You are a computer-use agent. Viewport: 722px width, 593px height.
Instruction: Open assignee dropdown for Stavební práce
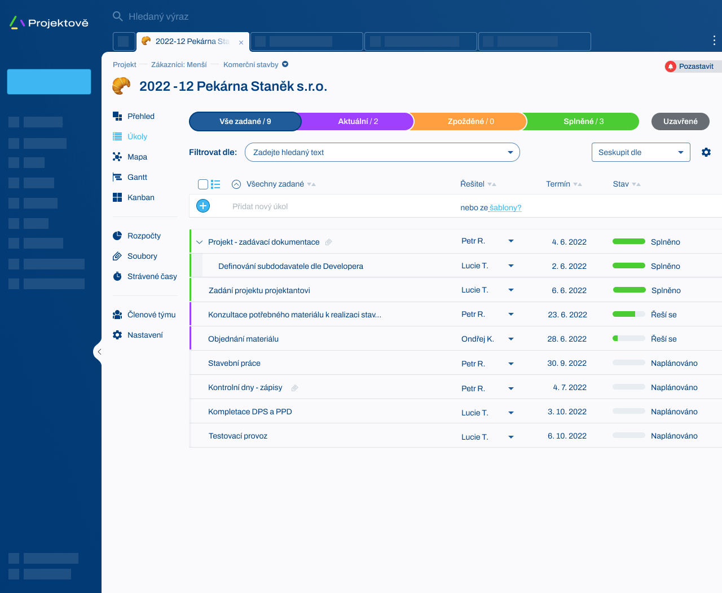511,364
